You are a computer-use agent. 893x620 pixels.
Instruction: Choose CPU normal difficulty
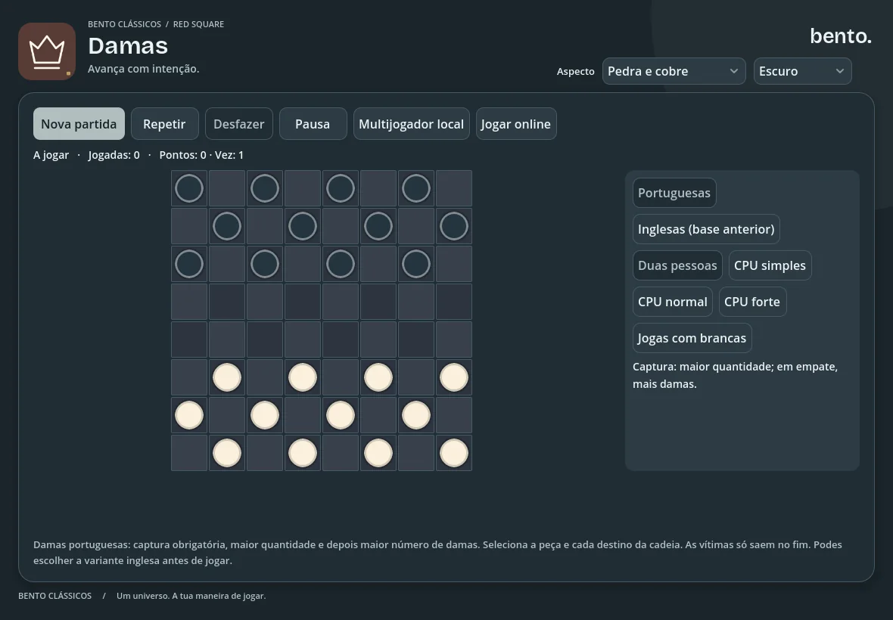click(673, 302)
